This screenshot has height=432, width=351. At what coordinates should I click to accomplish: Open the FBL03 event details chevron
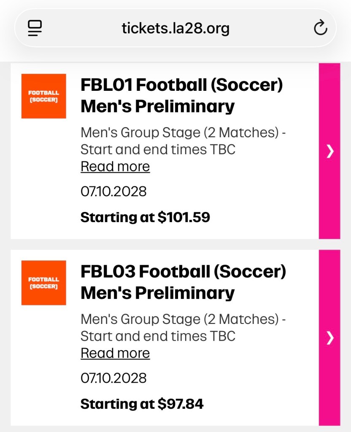330,338
